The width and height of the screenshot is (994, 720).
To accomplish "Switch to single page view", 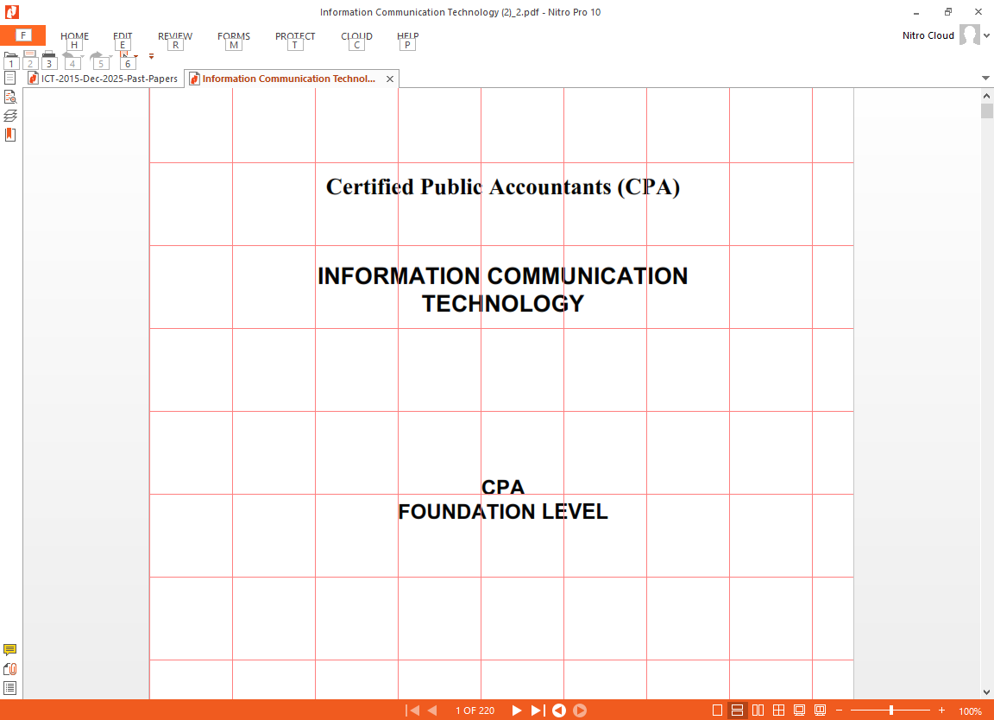I will pyautogui.click(x=717, y=711).
